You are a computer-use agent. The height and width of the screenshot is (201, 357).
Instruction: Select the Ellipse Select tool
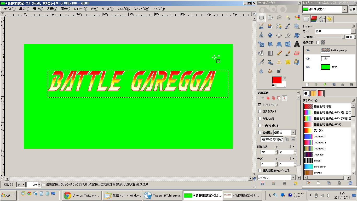coord(270,18)
